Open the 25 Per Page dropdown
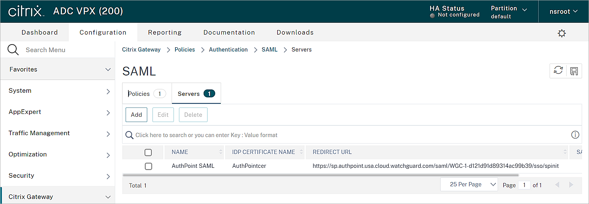This screenshot has width=589, height=204. point(469,184)
